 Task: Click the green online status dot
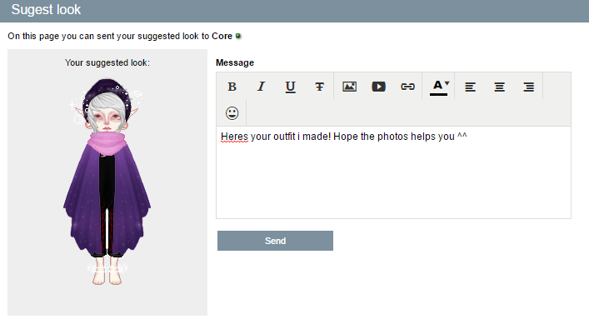tap(238, 36)
